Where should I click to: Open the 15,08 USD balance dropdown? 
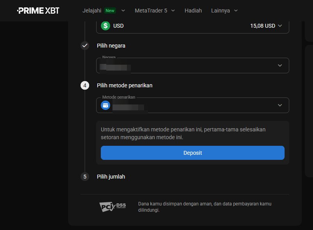pos(266,26)
